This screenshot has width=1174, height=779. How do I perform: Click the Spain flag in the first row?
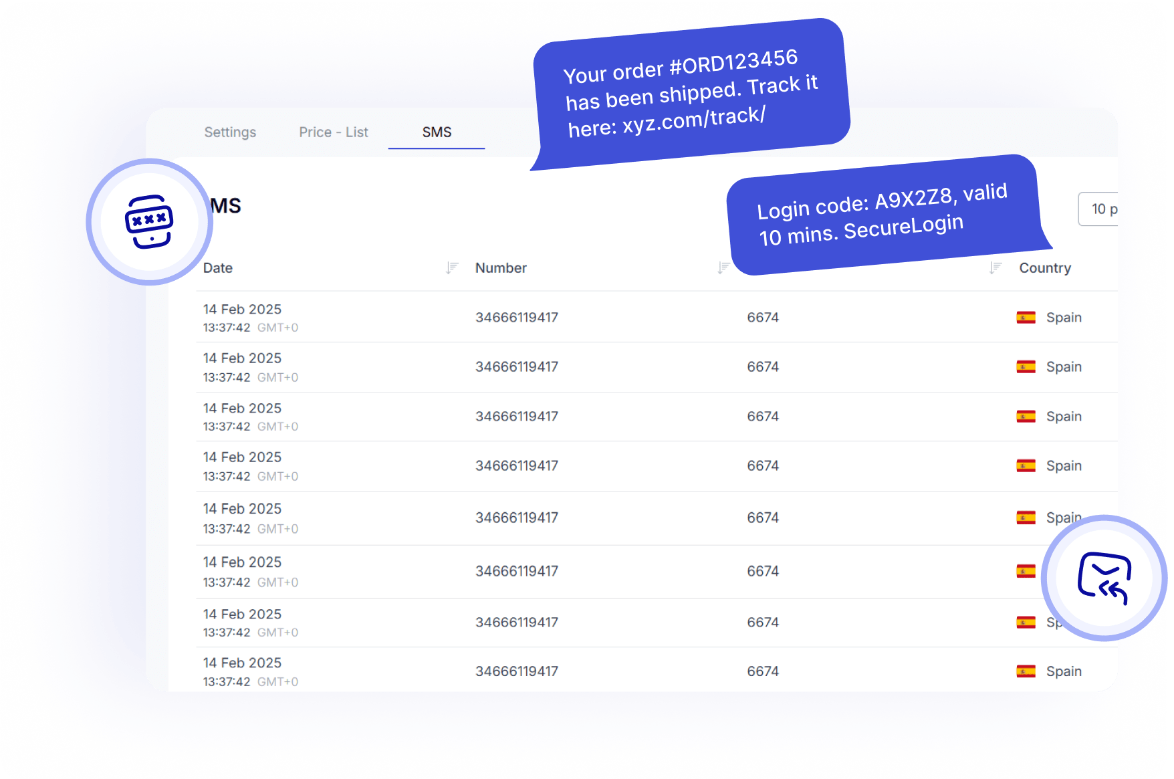[1026, 318]
